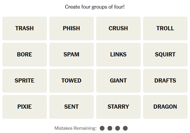Choose the DRAFTS tile
190x133 pixels.
tap(165, 81)
